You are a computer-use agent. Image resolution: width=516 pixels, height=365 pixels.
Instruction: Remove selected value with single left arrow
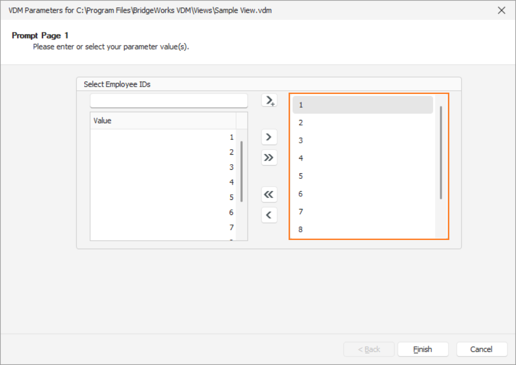click(269, 215)
